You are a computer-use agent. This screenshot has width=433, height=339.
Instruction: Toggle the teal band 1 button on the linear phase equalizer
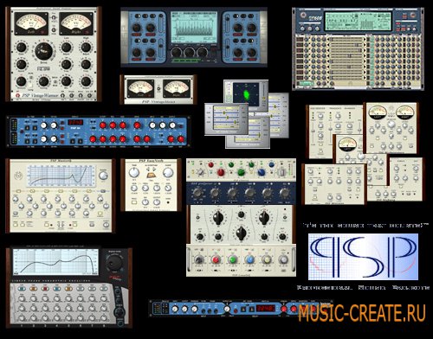point(22,289)
